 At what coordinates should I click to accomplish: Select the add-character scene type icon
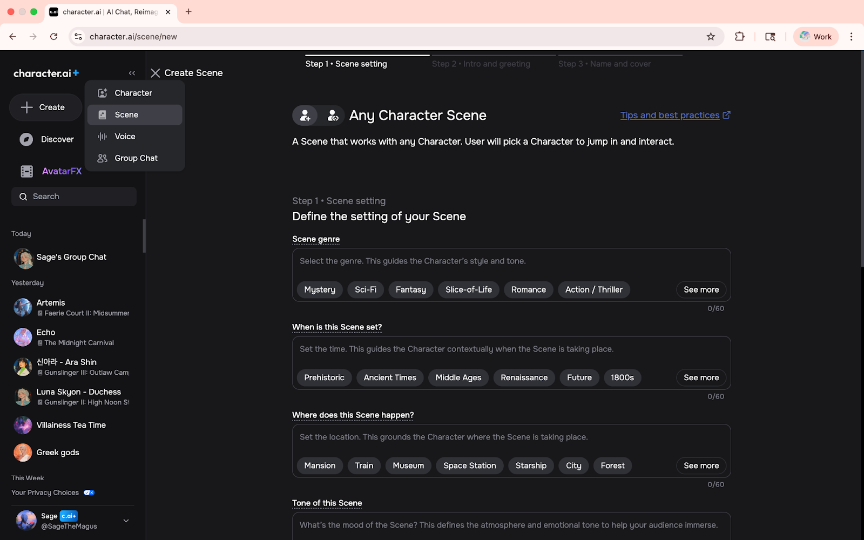point(305,116)
